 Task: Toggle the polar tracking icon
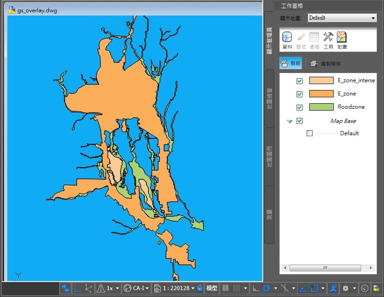pyautogui.click(x=267, y=288)
